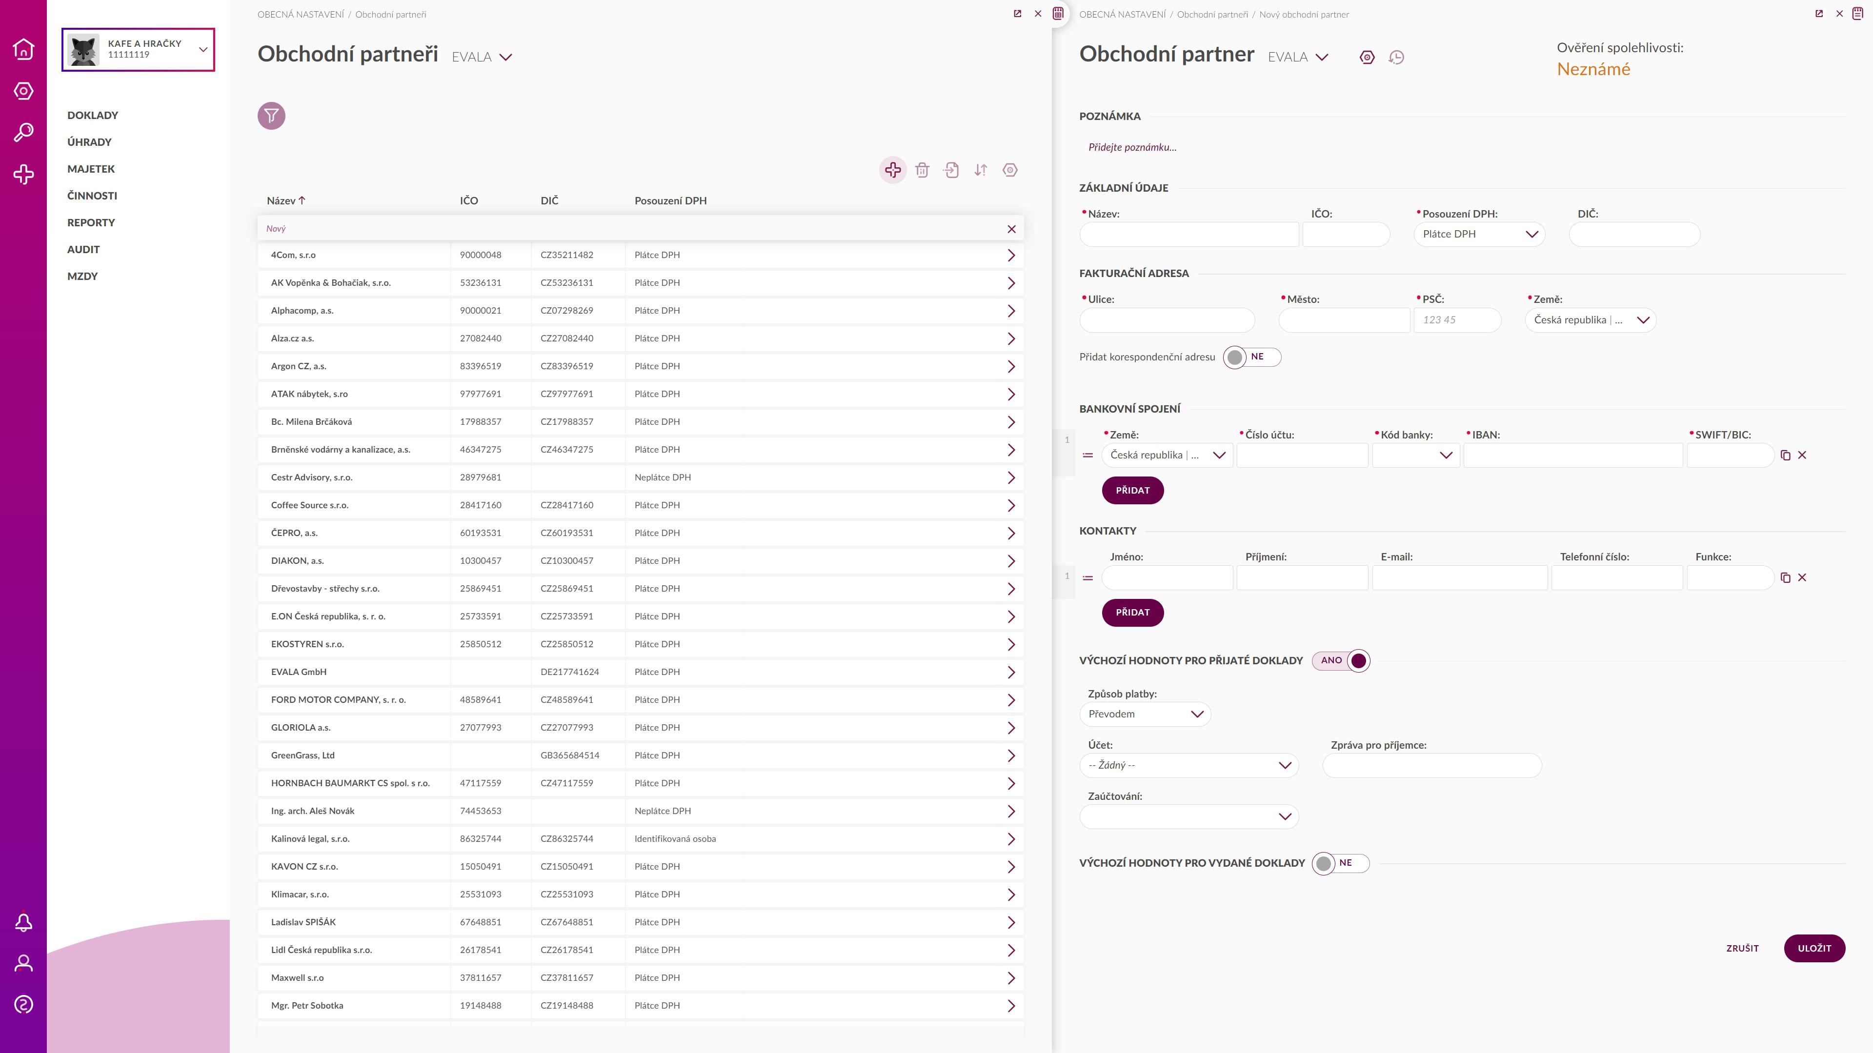
Task: Click the ULOŽIT save button
Action: [1814, 948]
